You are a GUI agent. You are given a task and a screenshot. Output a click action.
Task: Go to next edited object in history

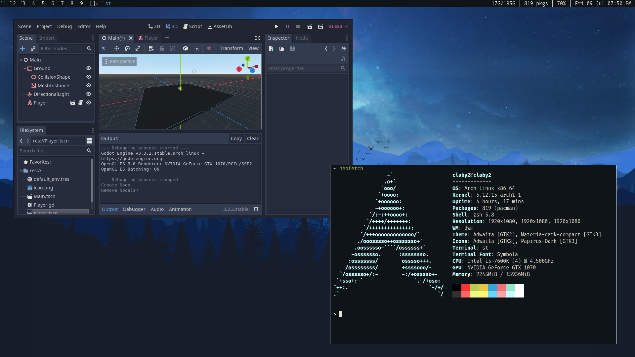coord(334,49)
